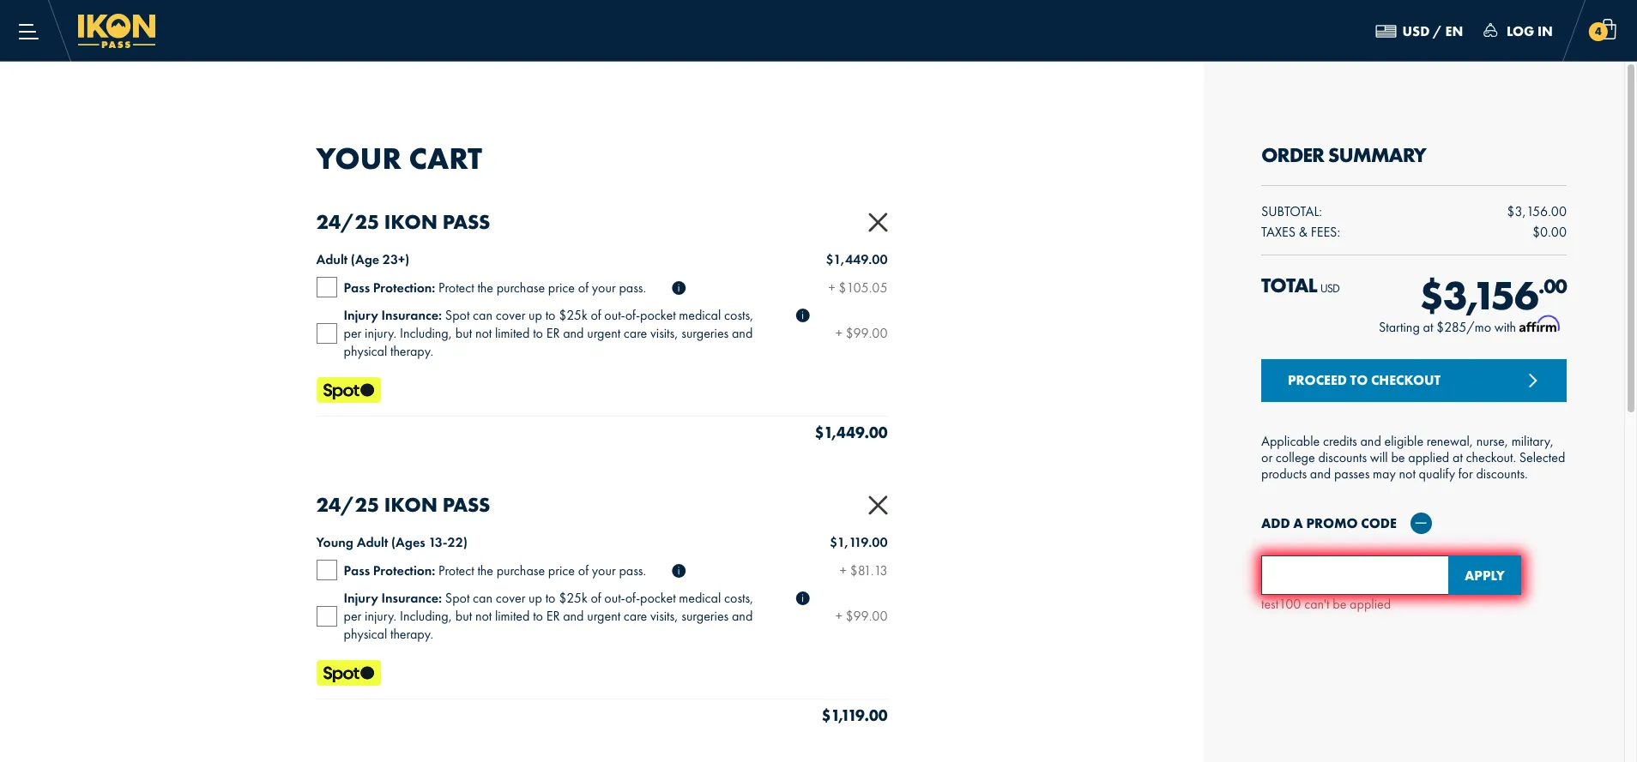Tick Injury Insurance for Young Adult pass
This screenshot has width=1637, height=762.
click(x=327, y=616)
